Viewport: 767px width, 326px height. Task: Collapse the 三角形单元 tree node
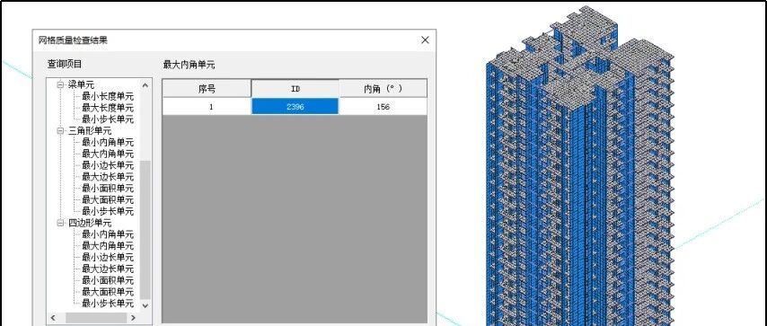61,131
